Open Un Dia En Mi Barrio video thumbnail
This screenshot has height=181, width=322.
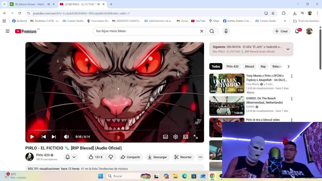coord(227,83)
